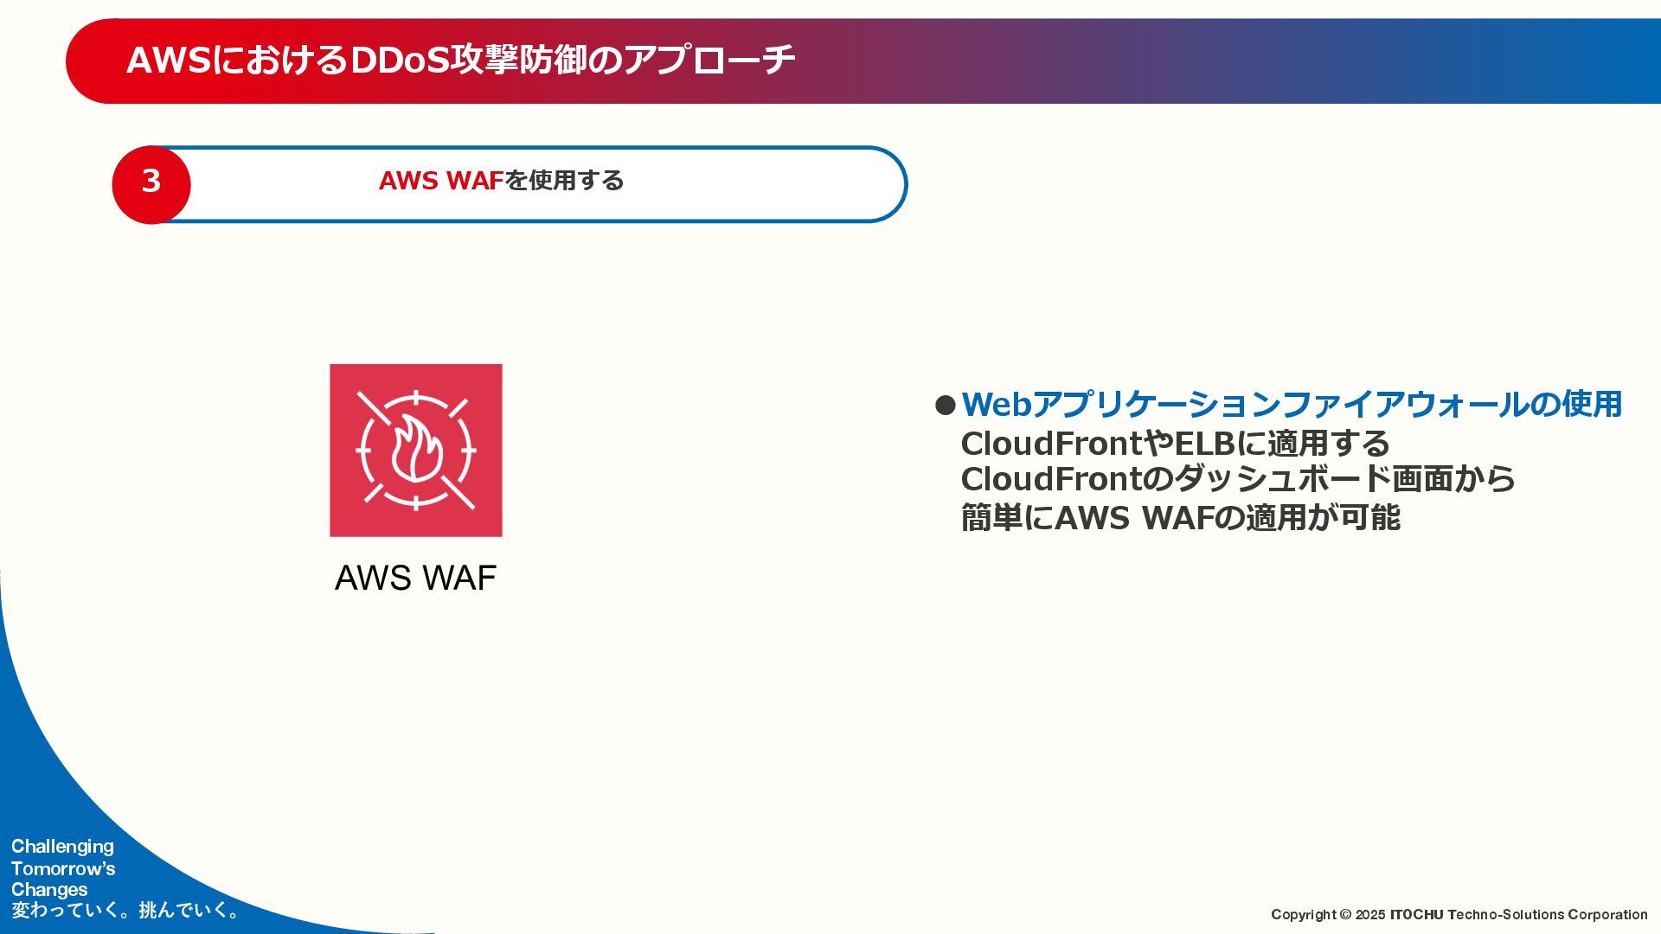The height and width of the screenshot is (934, 1661).
Task: Click the Challenging Tomorrow's Changes slogan
Action: click(63, 867)
